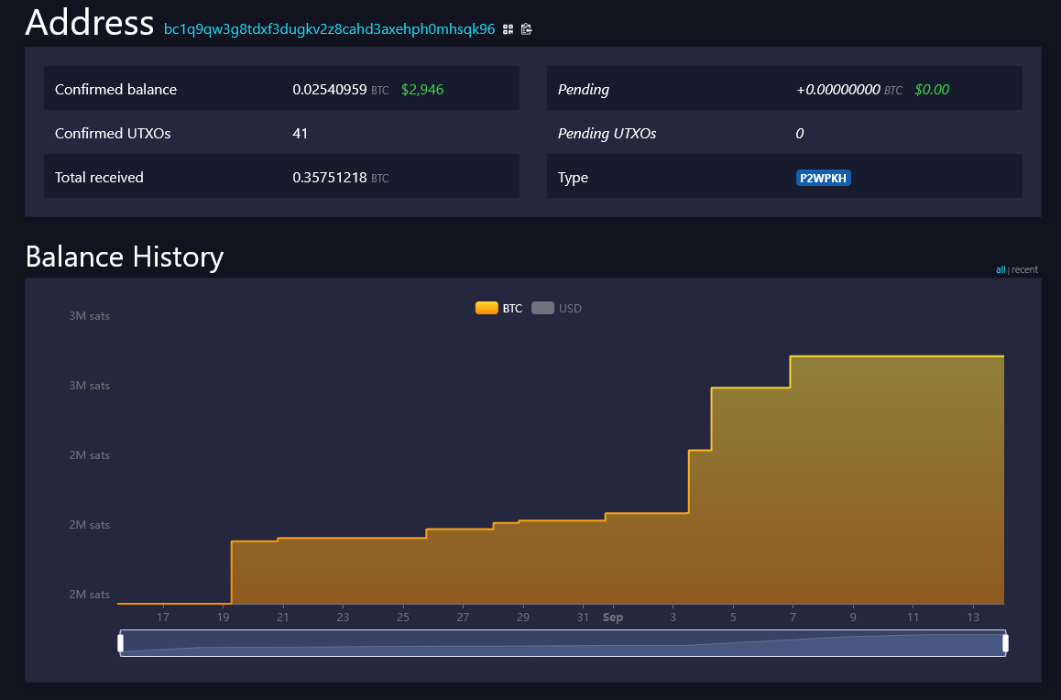Toggle the BTC series in chart legend
This screenshot has width=1061, height=700.
pyautogui.click(x=512, y=309)
